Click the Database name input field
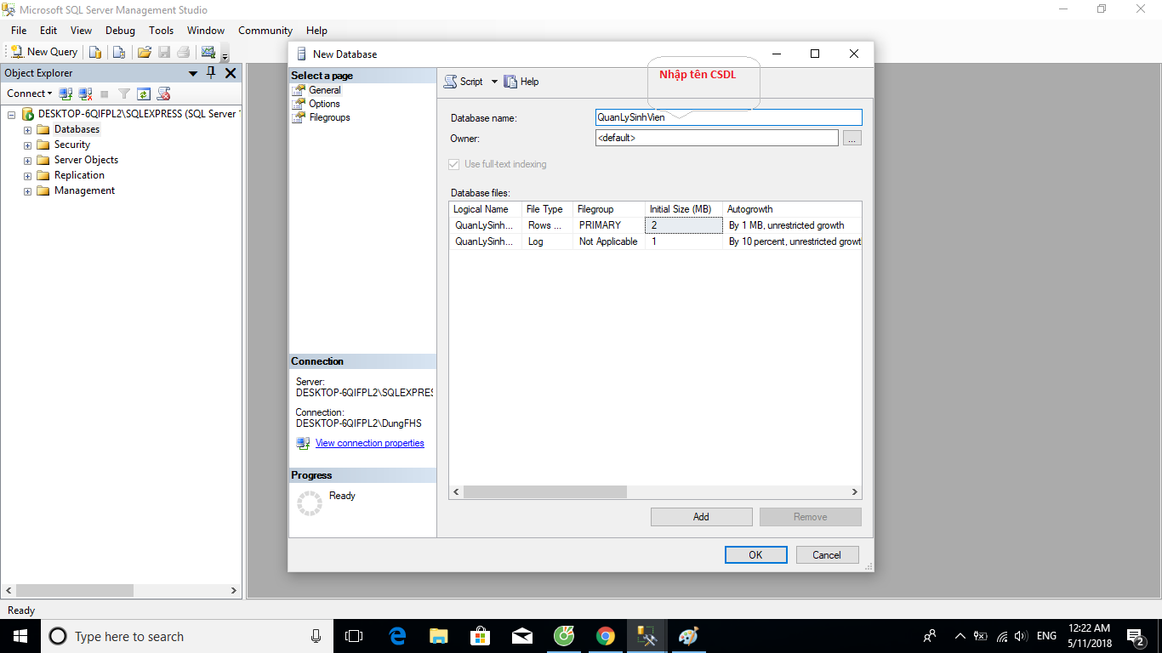This screenshot has width=1162, height=653. coord(729,117)
